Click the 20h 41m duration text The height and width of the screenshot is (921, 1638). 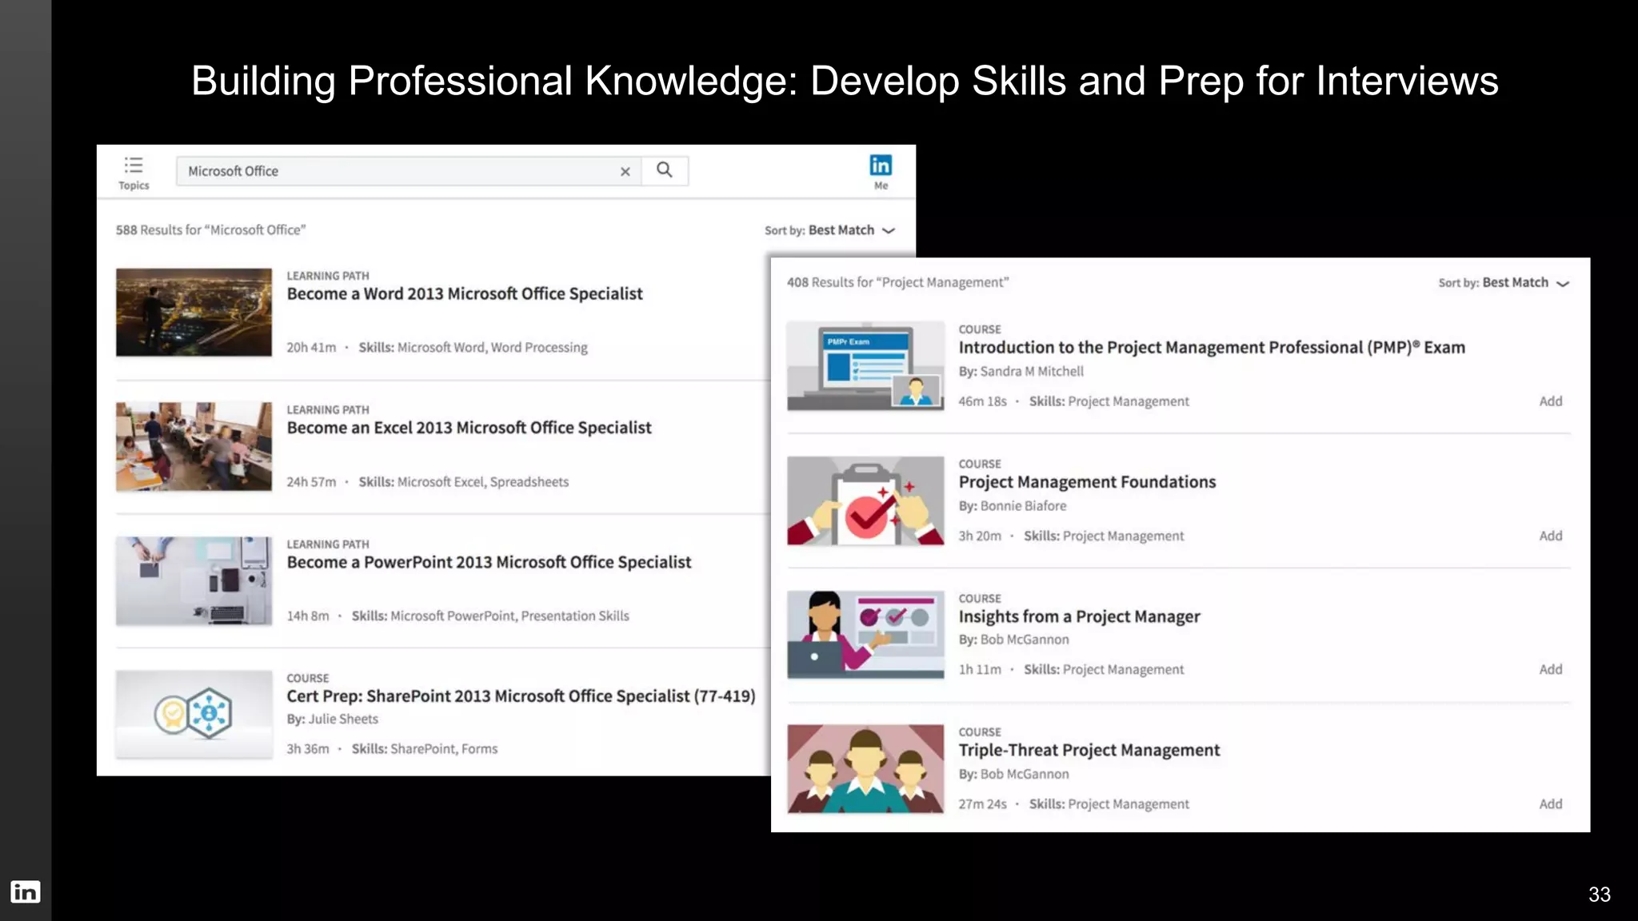311,348
